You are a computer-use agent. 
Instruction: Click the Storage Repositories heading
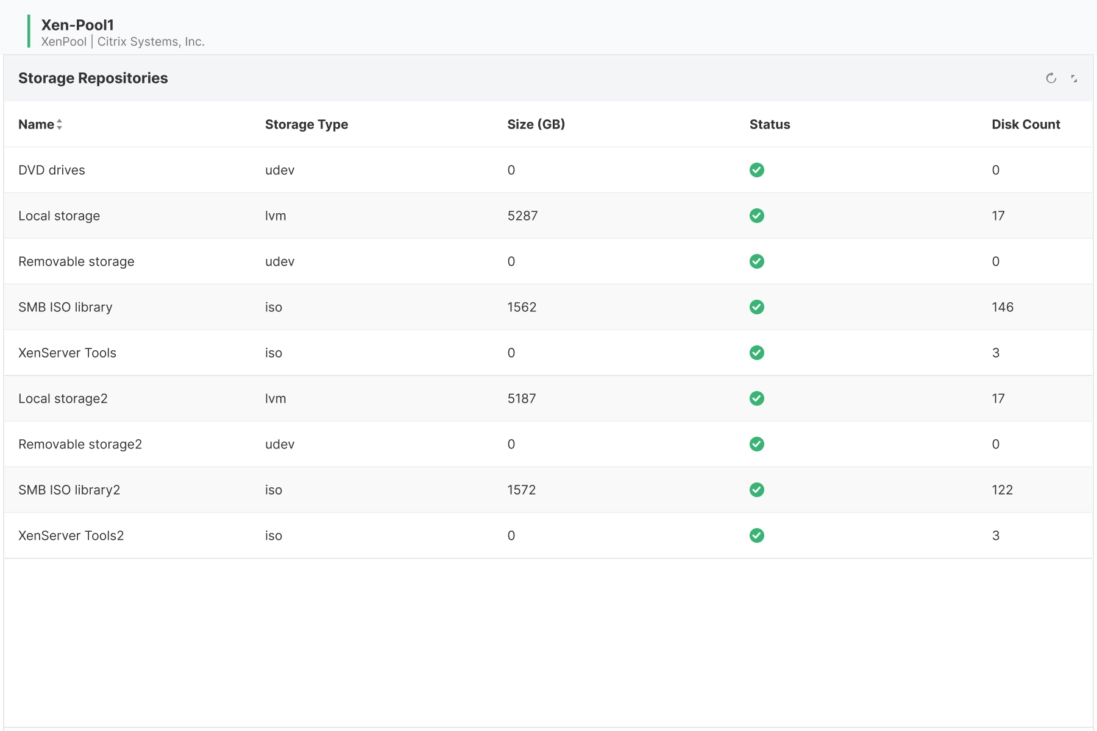(x=93, y=78)
